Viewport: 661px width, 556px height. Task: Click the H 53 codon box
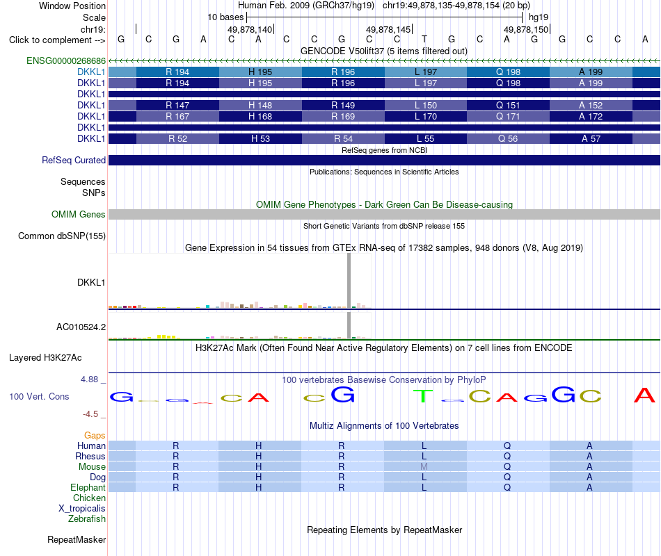click(x=260, y=138)
